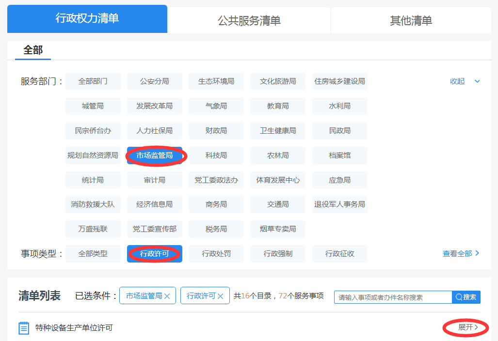
Task: Switch to 公共服务清单 tab
Action: (x=249, y=20)
